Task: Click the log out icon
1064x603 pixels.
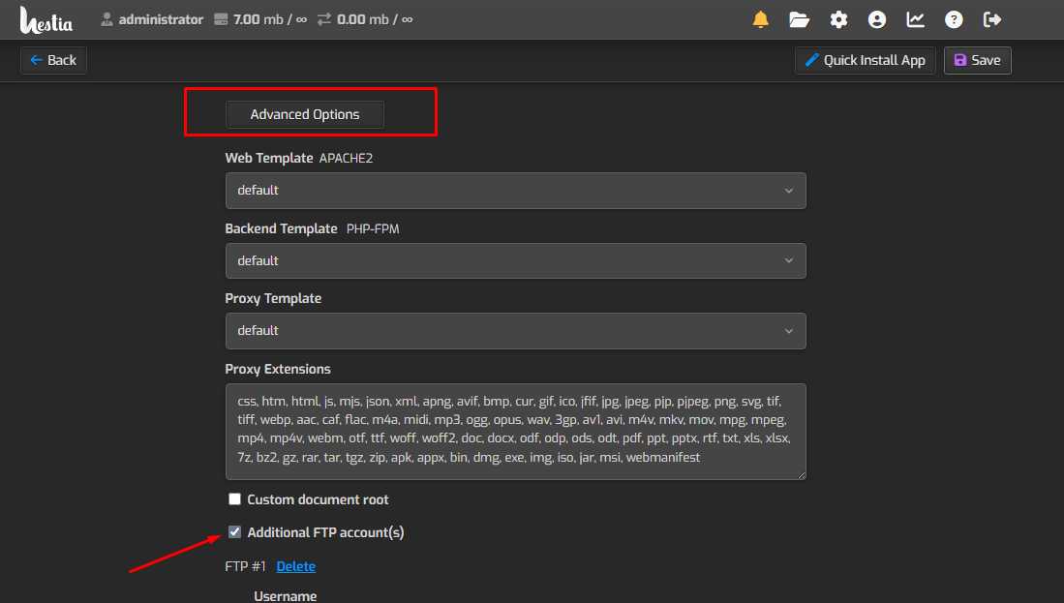Action: [992, 19]
